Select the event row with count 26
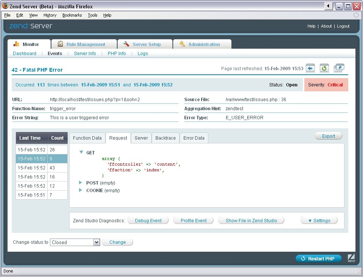The height and width of the screenshot is (277, 363). [42, 149]
